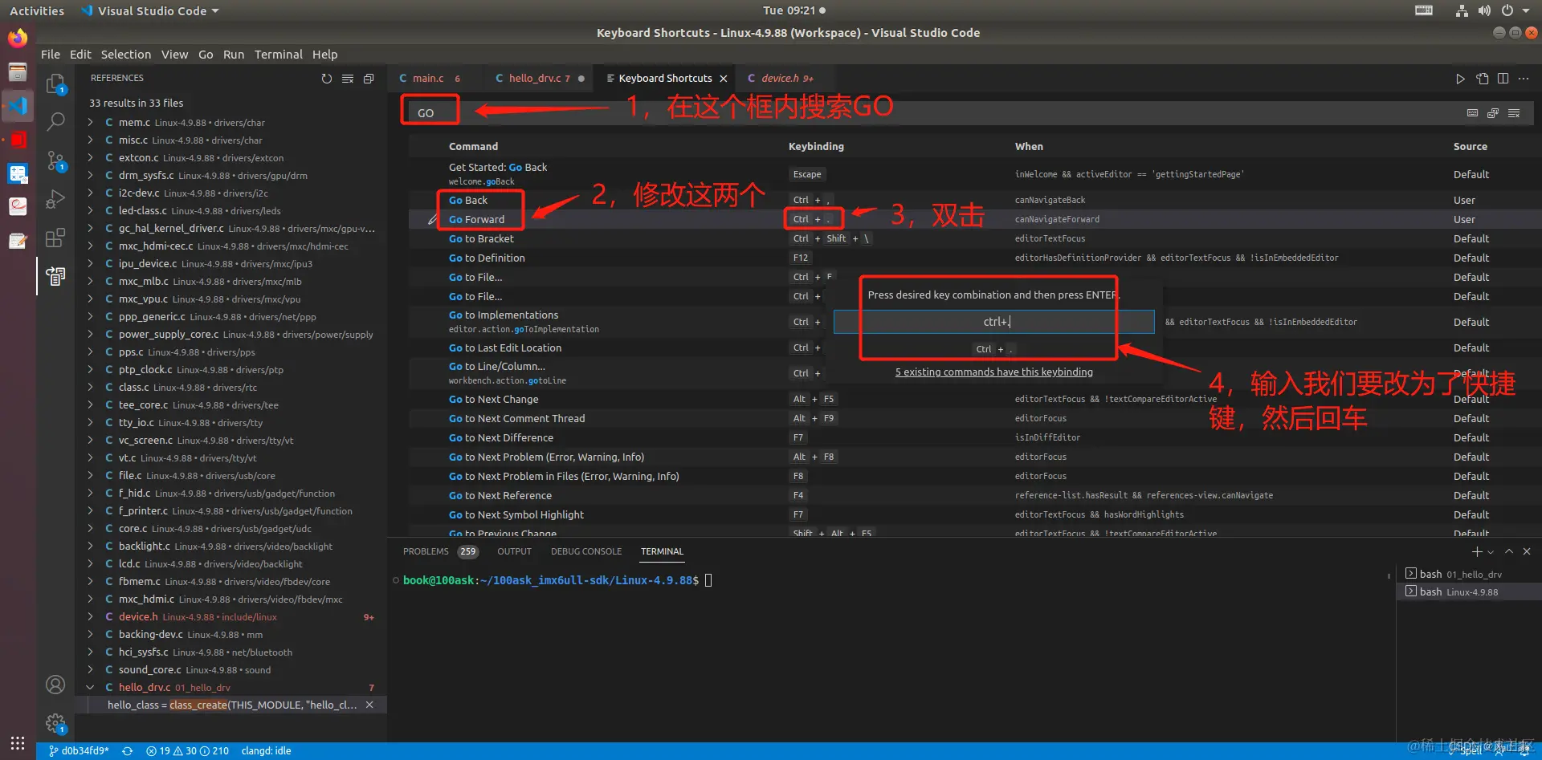Open the Manage gear menu
Image resolution: width=1542 pixels, height=760 pixels.
(55, 723)
